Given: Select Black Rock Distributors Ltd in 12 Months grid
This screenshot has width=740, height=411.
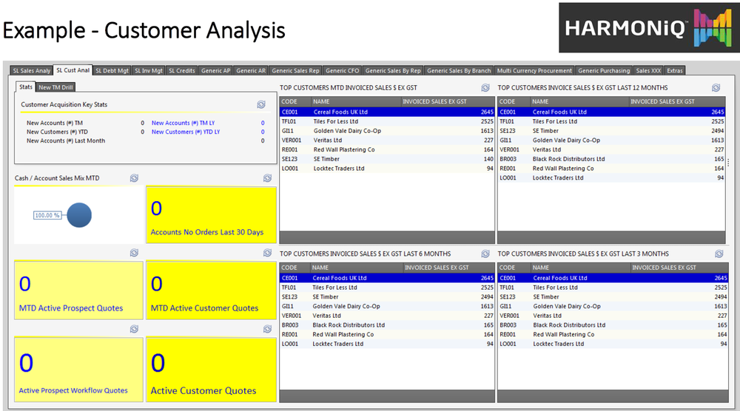Looking at the screenshot, I should (611, 160).
